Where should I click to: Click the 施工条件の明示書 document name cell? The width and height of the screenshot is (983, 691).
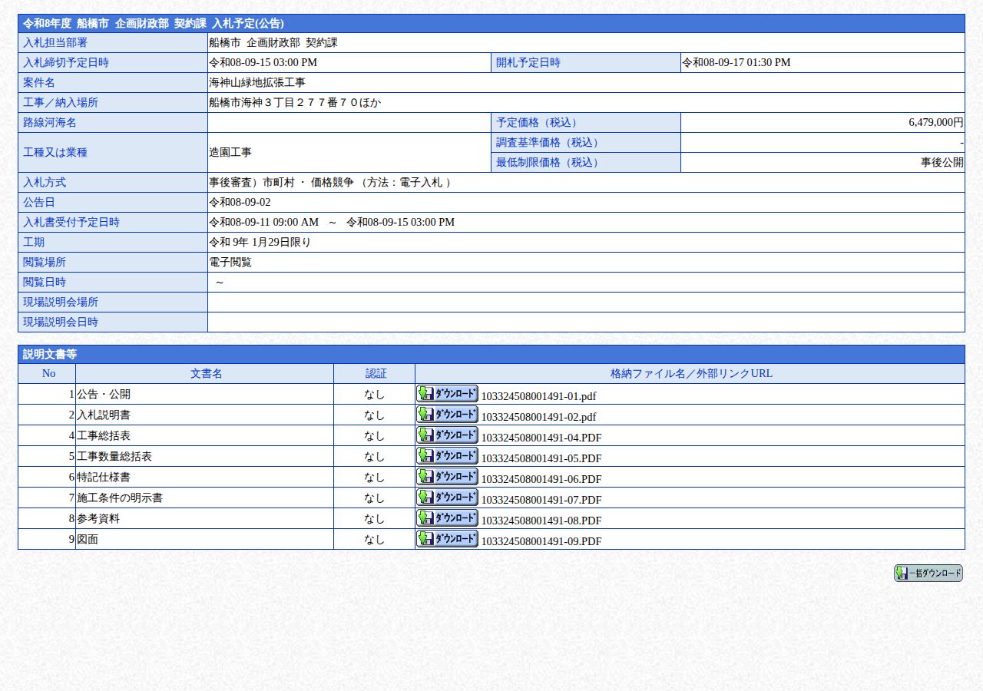tap(204, 498)
